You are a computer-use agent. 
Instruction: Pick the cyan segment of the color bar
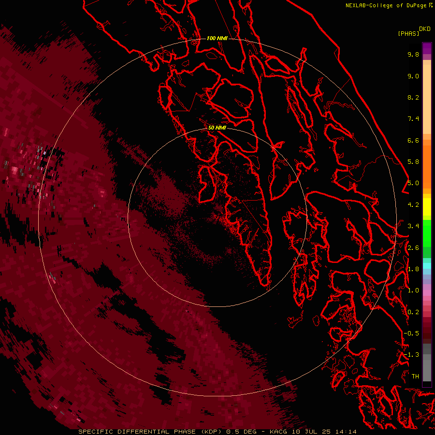pyautogui.click(x=427, y=266)
